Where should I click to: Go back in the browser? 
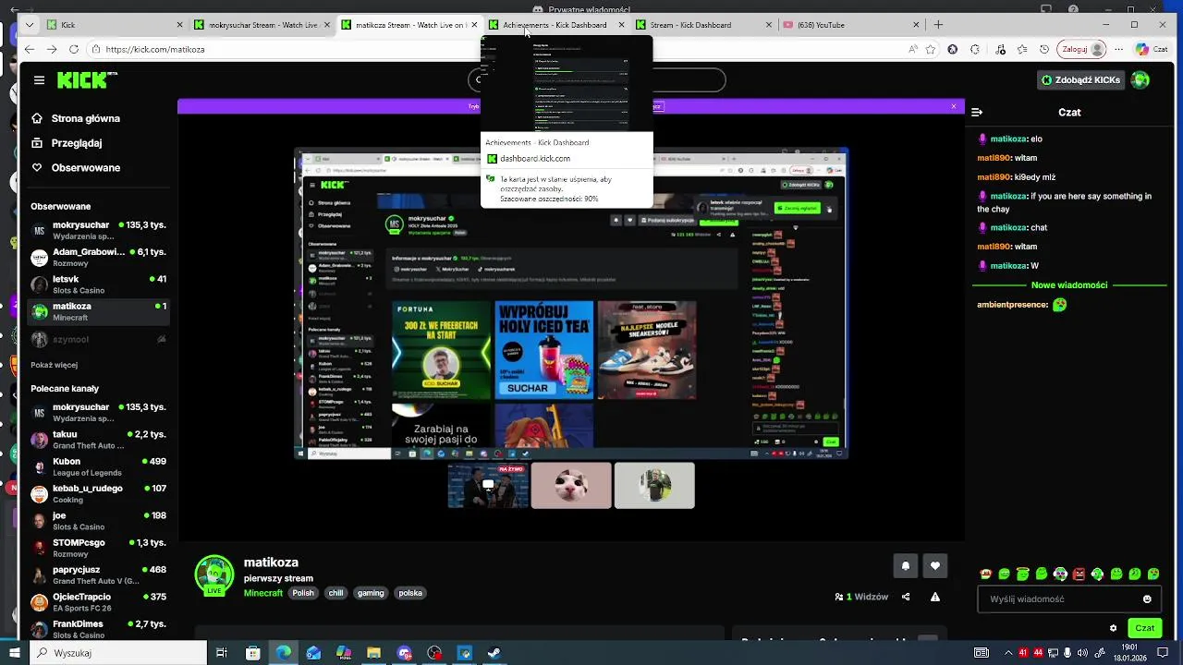click(30, 49)
